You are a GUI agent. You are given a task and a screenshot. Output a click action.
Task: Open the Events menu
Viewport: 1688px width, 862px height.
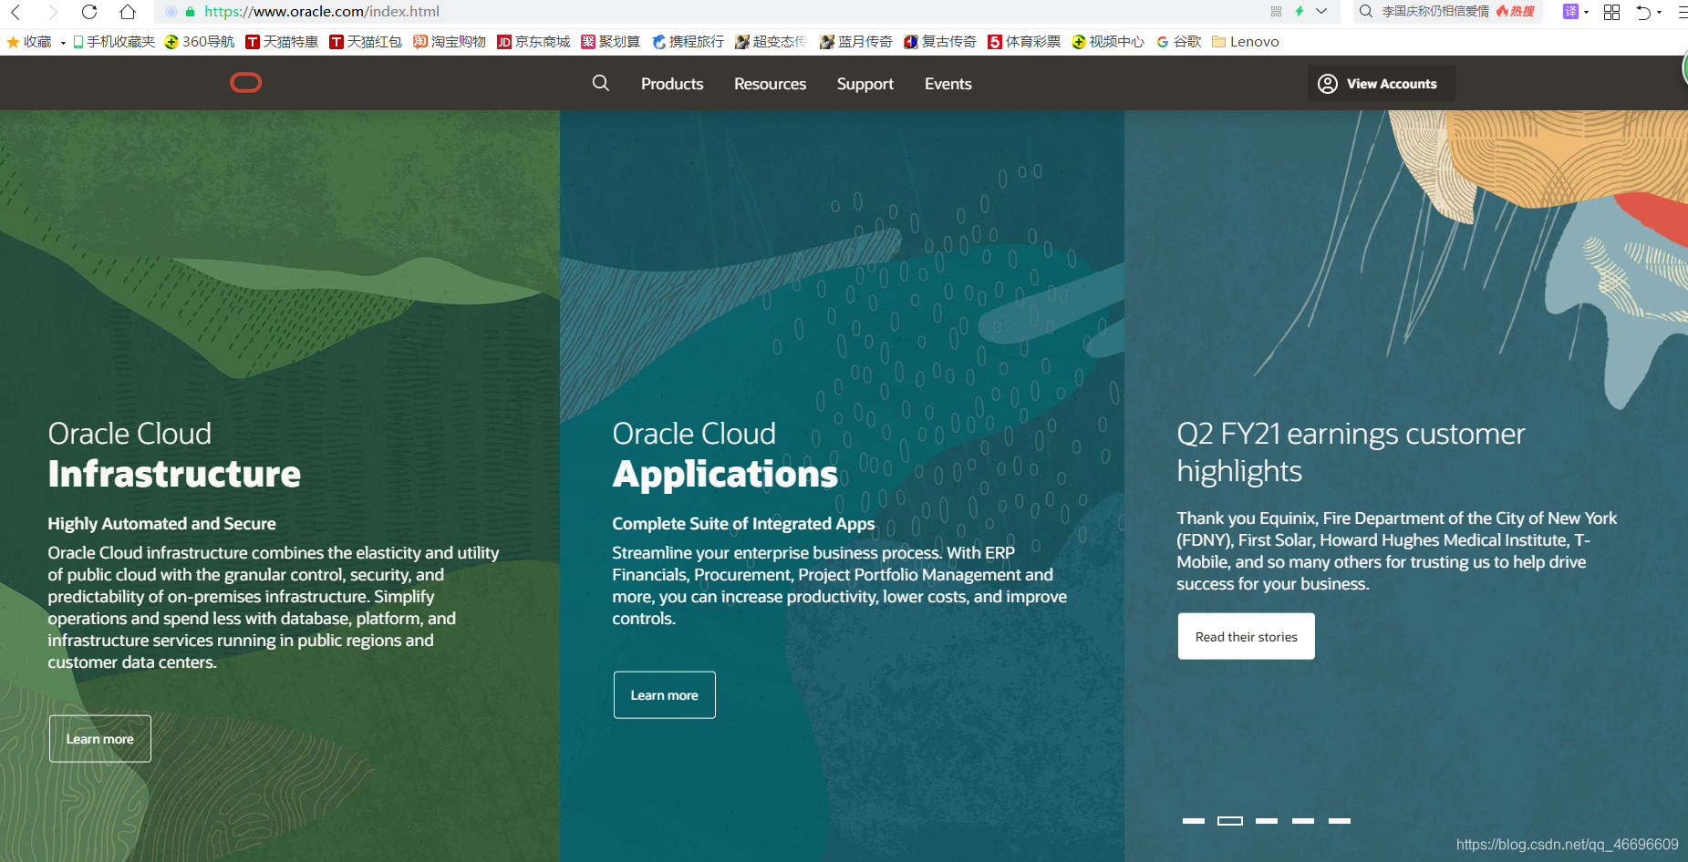tap(948, 84)
